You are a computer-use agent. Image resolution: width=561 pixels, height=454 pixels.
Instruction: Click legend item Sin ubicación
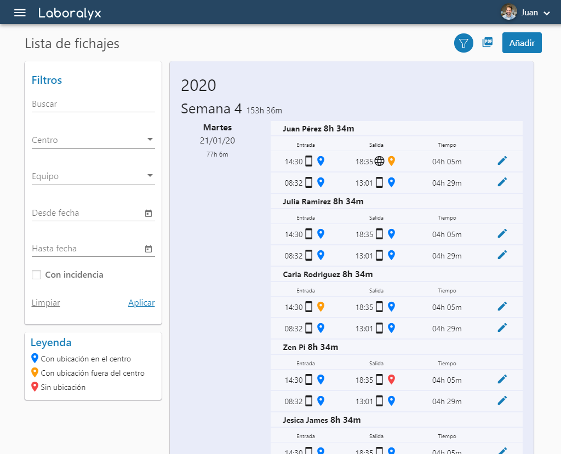point(58,387)
